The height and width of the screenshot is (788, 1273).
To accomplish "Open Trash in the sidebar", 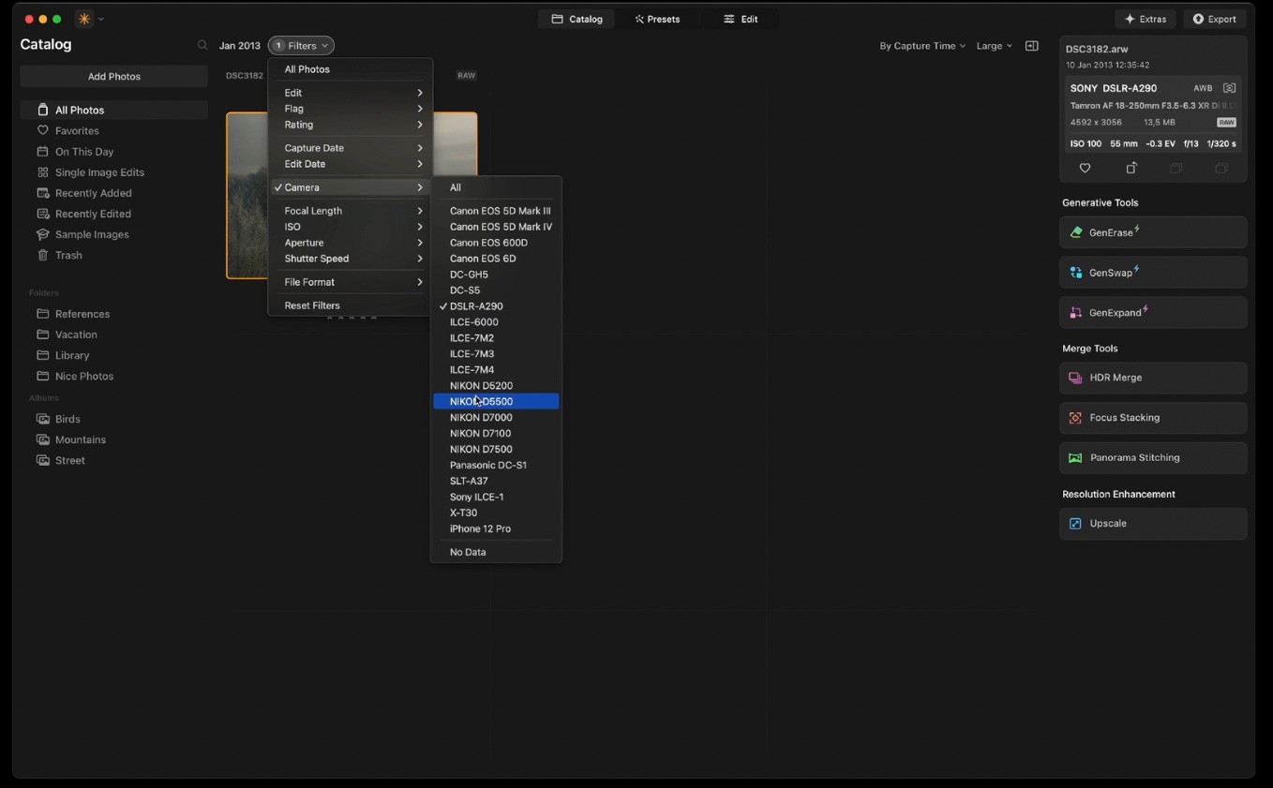I will 67,255.
